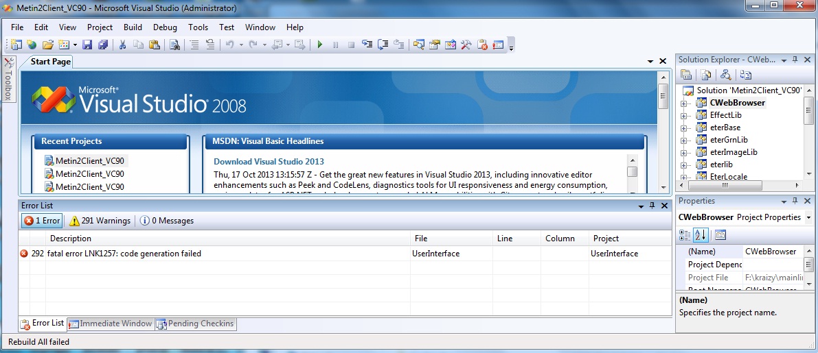Toggle Categorized view in Properties panel

pyautogui.click(x=685, y=235)
